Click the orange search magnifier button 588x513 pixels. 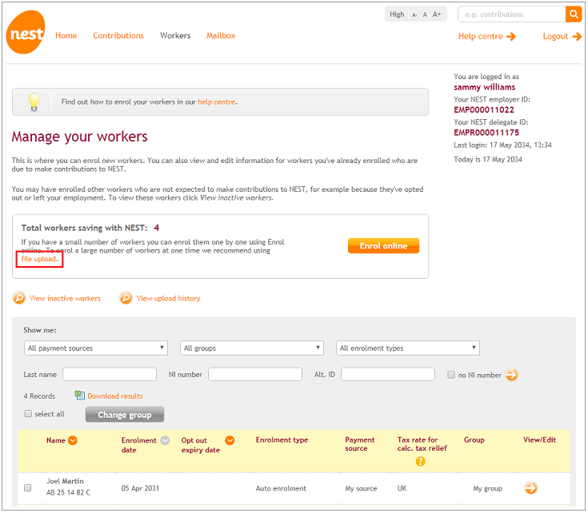tap(574, 14)
